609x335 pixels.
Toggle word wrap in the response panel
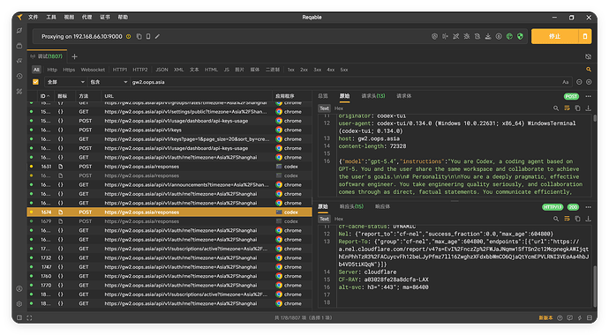pos(567,219)
